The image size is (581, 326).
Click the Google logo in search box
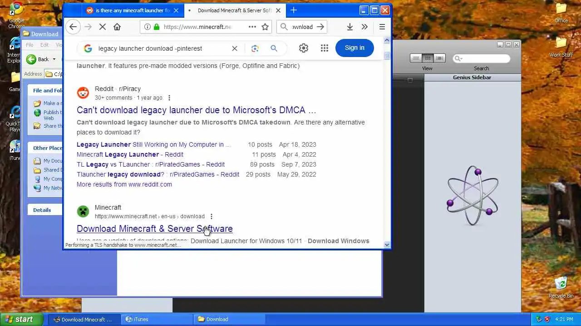pyautogui.click(x=88, y=48)
